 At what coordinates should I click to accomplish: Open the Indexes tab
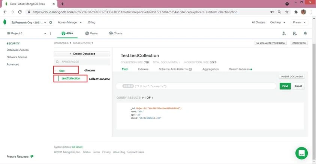point(143,69)
